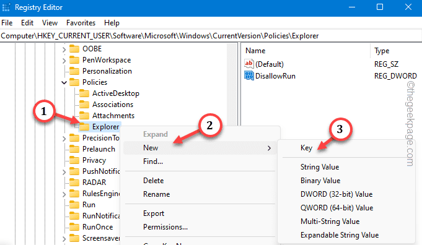Click the Prelaunch folder icon

pyautogui.click(x=74, y=149)
